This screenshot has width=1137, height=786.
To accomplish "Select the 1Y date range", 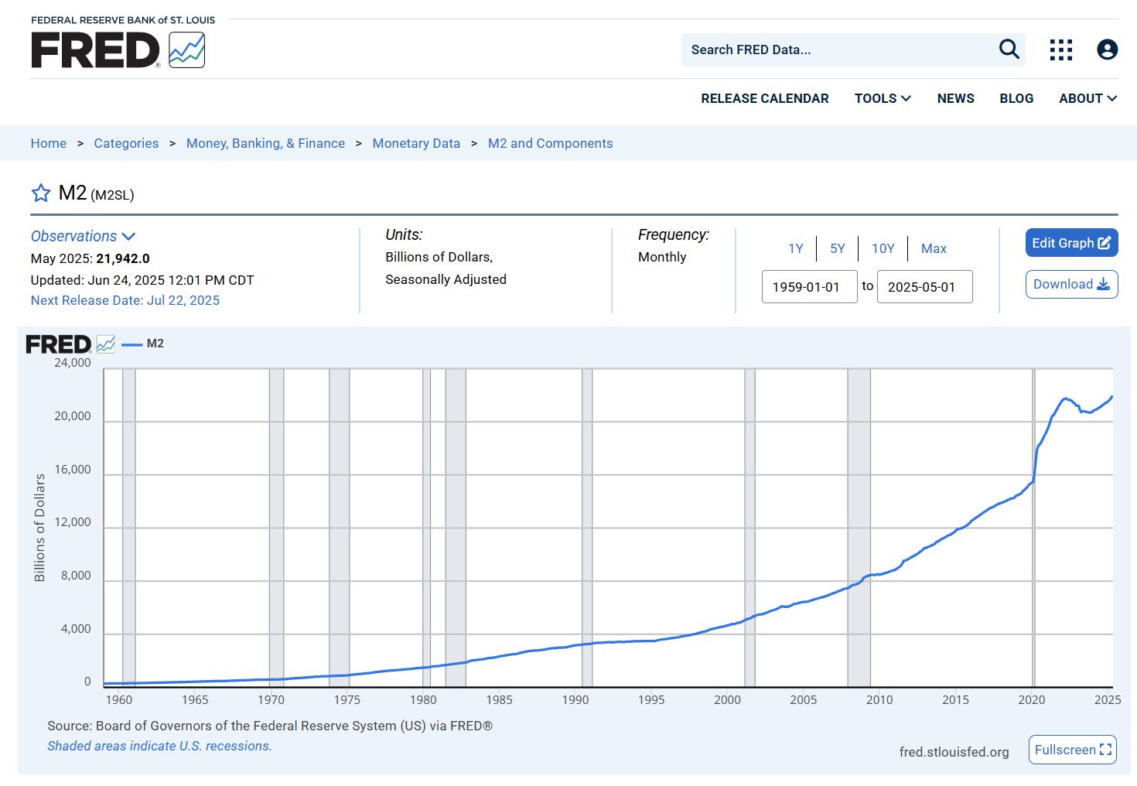I will pos(796,248).
